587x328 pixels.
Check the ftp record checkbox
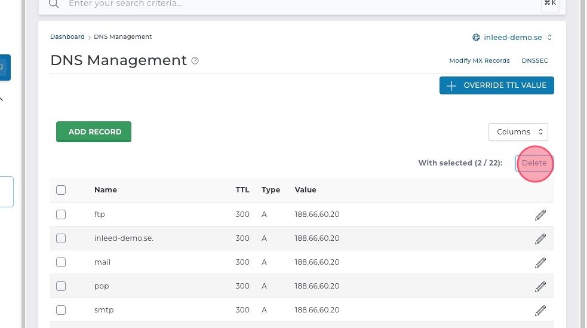(61, 214)
